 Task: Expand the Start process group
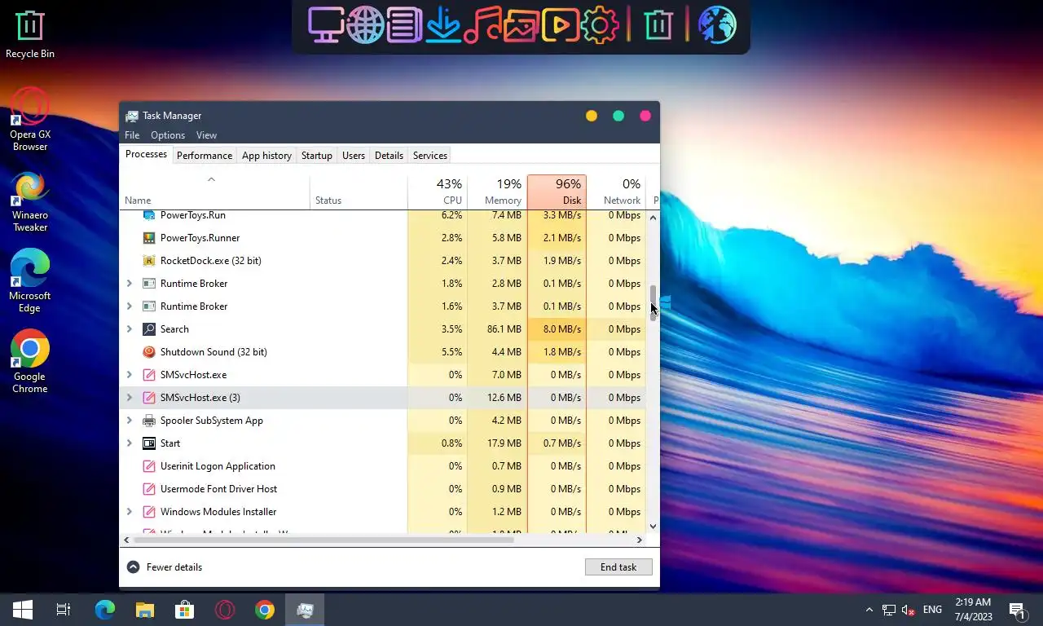pos(130,443)
